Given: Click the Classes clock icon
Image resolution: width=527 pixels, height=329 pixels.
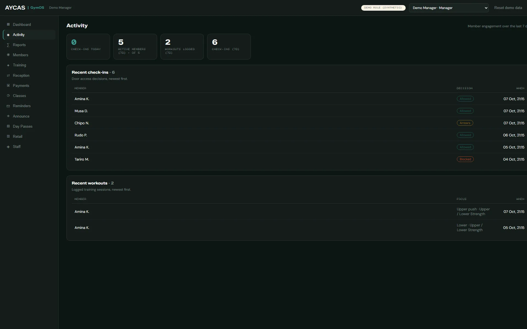Looking at the screenshot, I should click(8, 96).
